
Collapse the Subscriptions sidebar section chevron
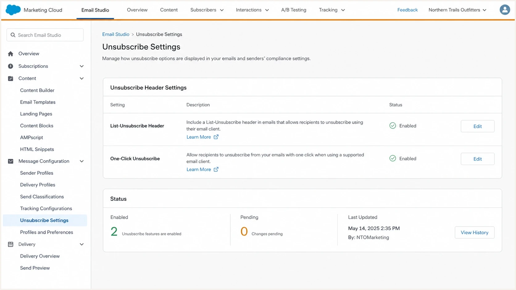tap(81, 66)
